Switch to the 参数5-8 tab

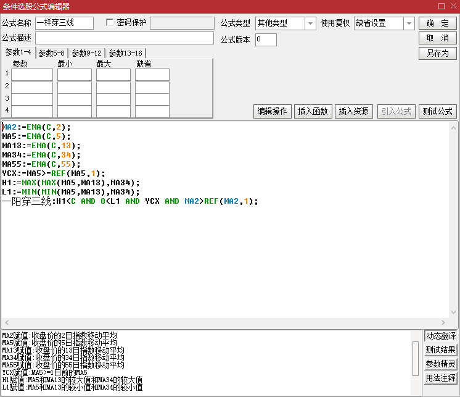click(x=52, y=53)
